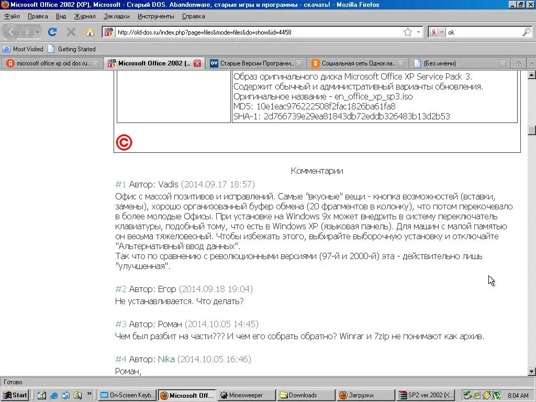Click the Quick Launch magnifier folder icon
Image resolution: width=536 pixels, height=402 pixels.
point(77,395)
